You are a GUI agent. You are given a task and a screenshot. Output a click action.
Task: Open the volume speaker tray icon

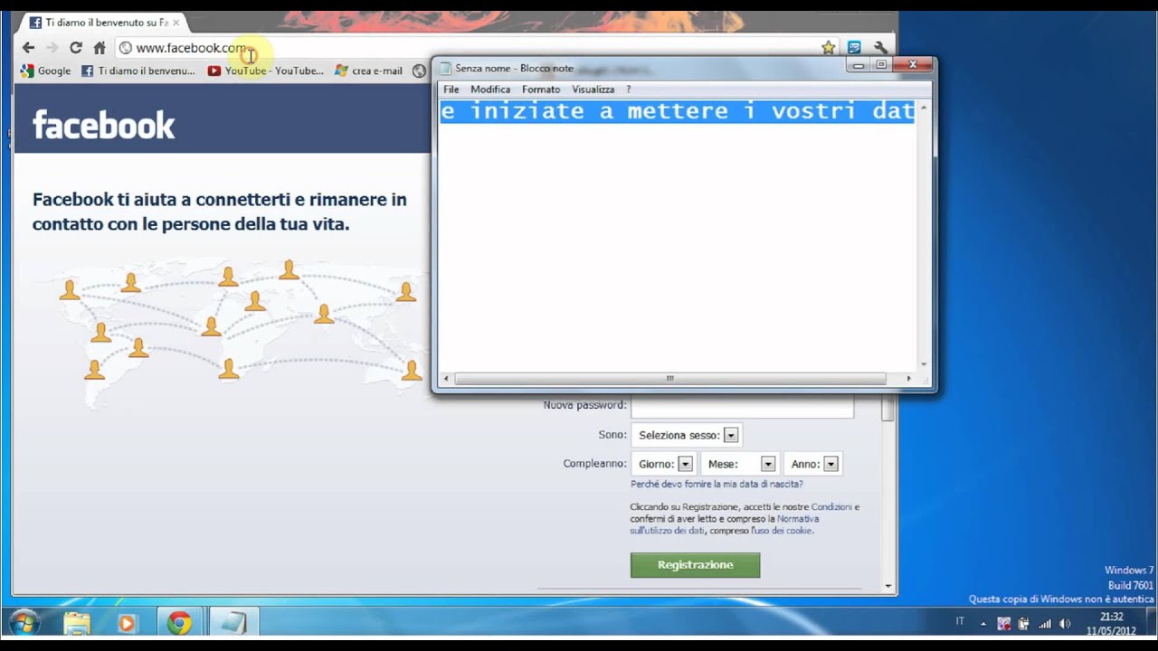click(x=1066, y=624)
